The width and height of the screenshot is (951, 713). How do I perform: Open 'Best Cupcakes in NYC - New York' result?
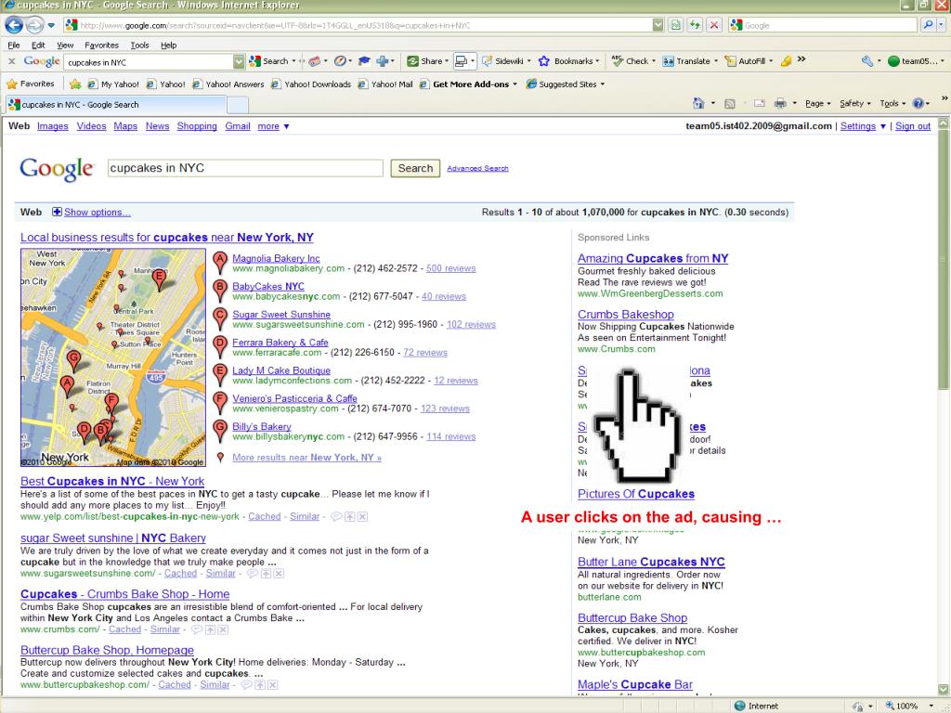(112, 481)
